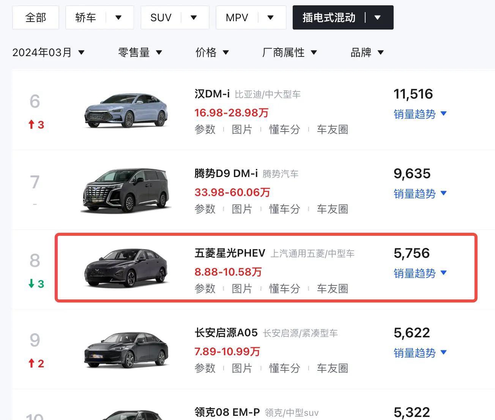Expand the SUV category dropdown arrow

[194, 17]
